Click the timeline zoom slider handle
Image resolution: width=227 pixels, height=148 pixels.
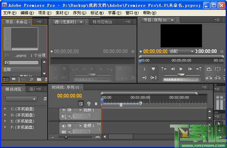pos(66,137)
